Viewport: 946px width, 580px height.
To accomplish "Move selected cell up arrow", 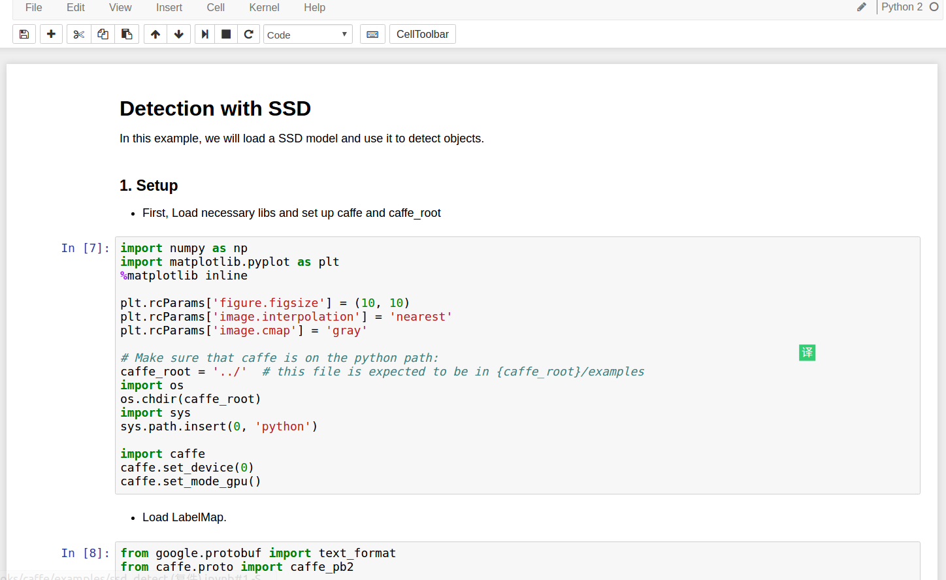I will 155,34.
